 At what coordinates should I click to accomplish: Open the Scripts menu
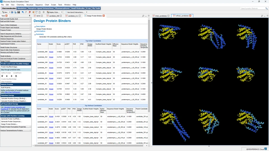54,5
